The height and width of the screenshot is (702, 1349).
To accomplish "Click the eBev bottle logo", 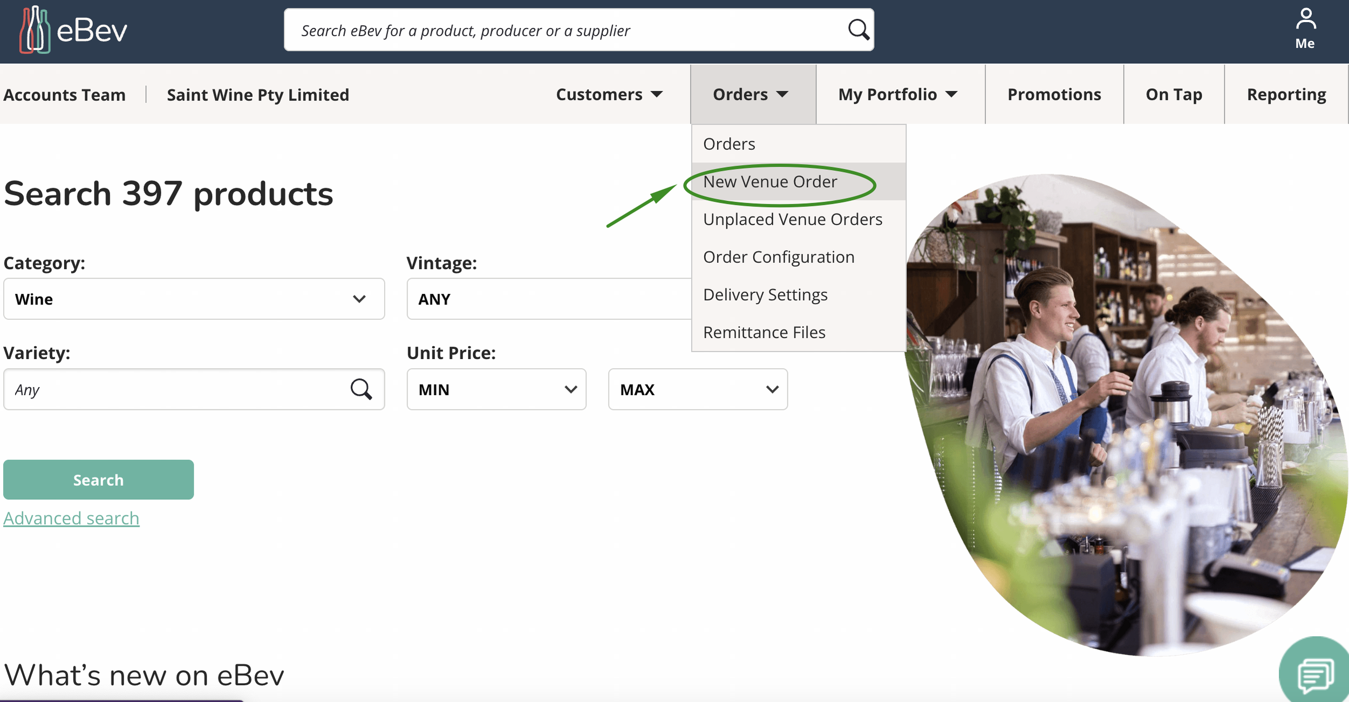I will point(35,30).
